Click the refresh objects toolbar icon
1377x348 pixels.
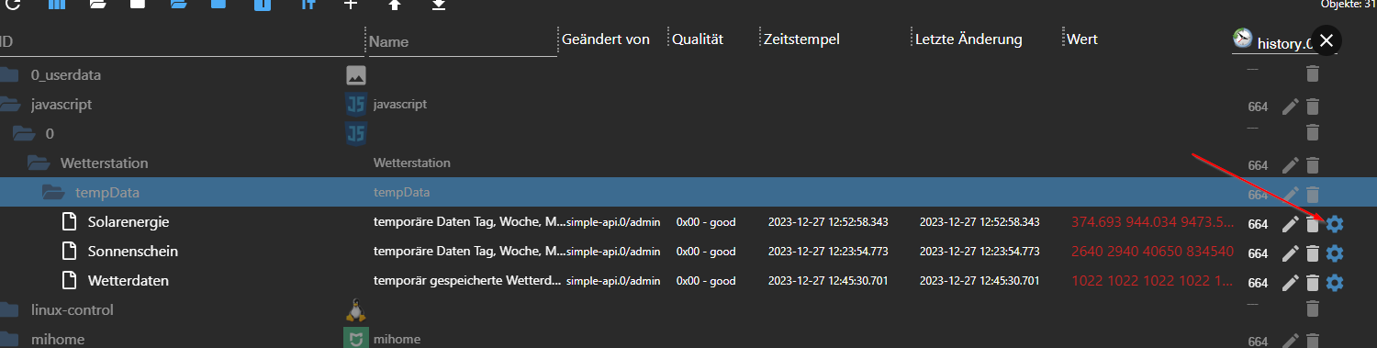13,5
